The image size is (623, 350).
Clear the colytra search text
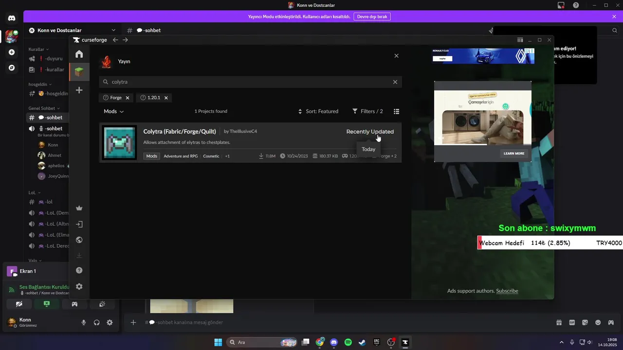[x=395, y=82]
